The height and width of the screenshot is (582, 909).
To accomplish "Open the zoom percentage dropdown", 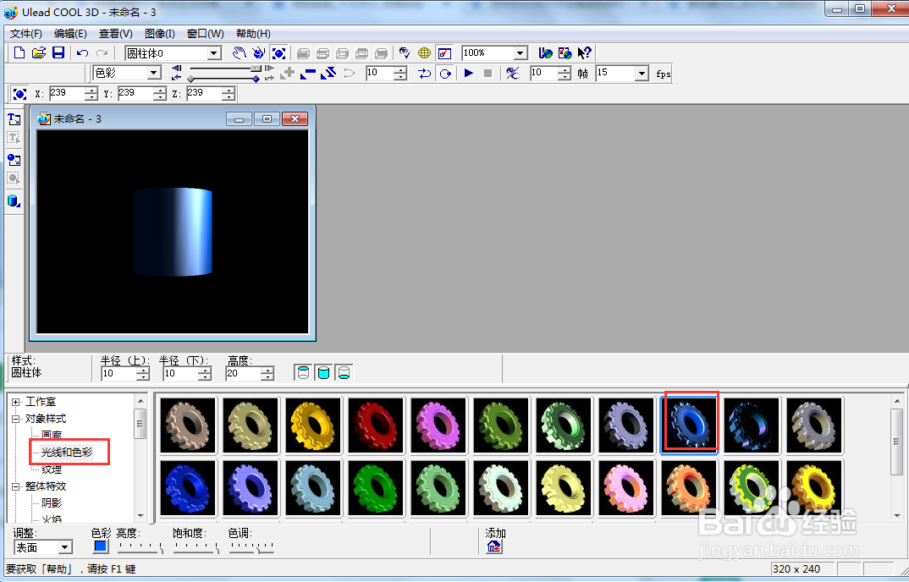I will click(521, 53).
